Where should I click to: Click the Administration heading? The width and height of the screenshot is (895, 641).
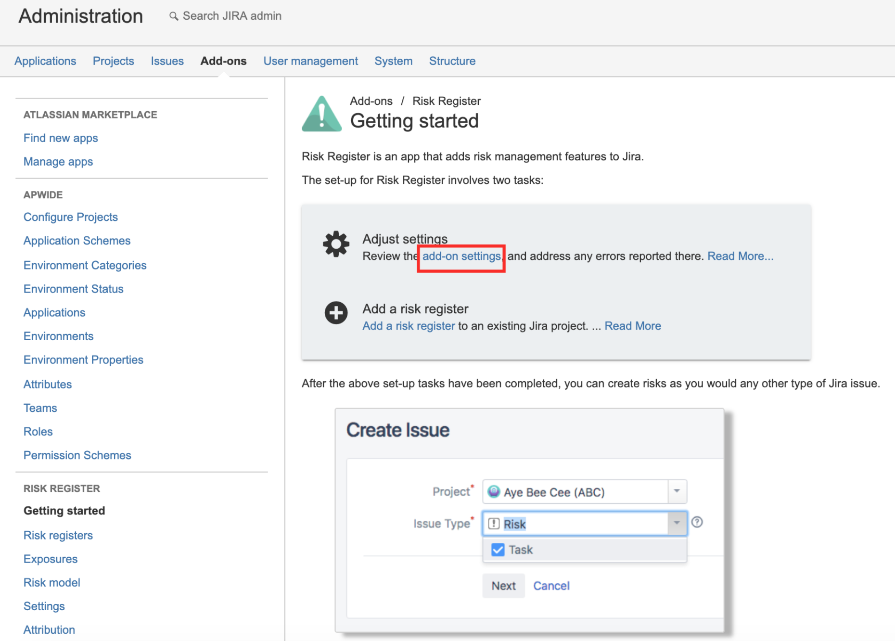click(x=81, y=16)
